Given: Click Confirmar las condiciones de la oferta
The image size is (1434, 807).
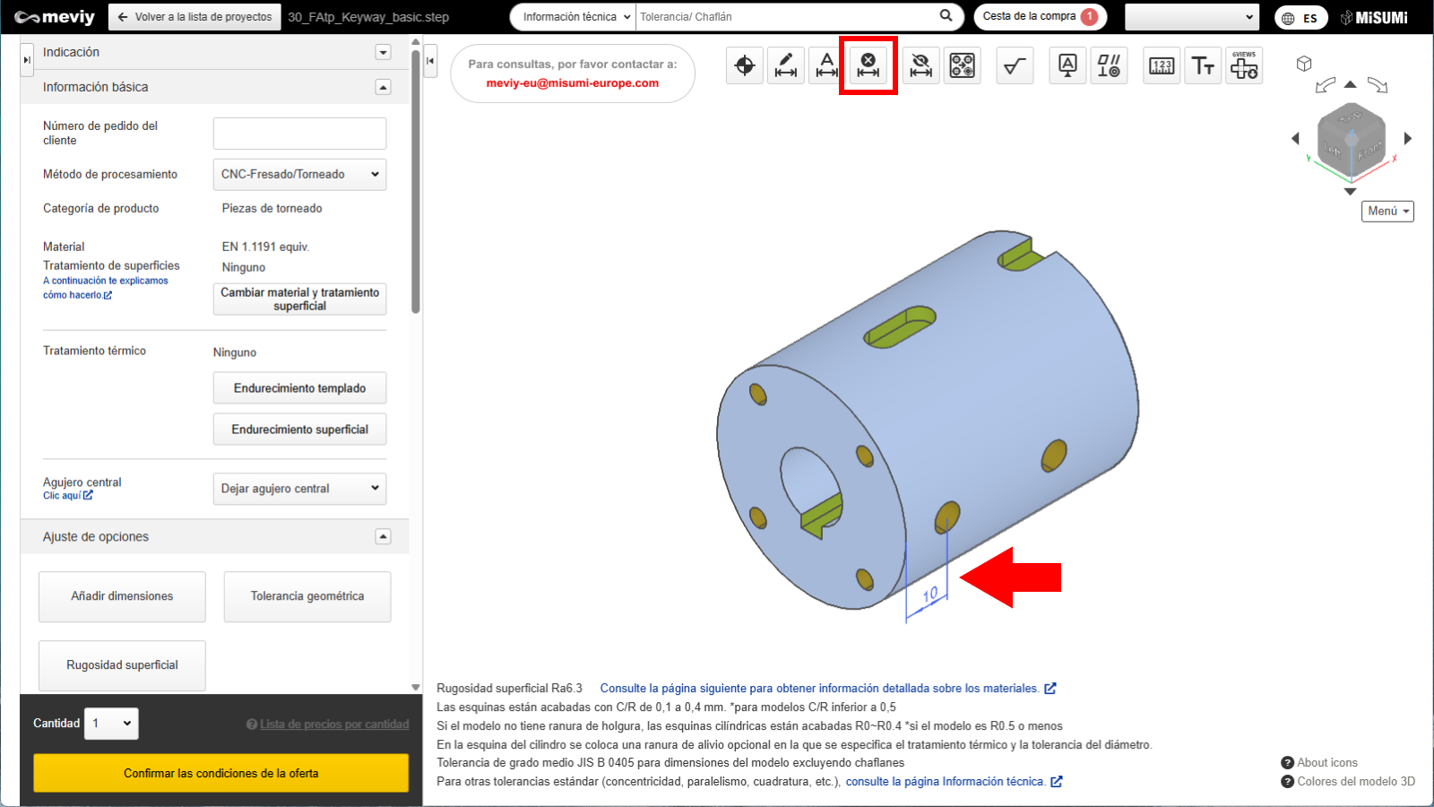Looking at the screenshot, I should click(x=220, y=773).
